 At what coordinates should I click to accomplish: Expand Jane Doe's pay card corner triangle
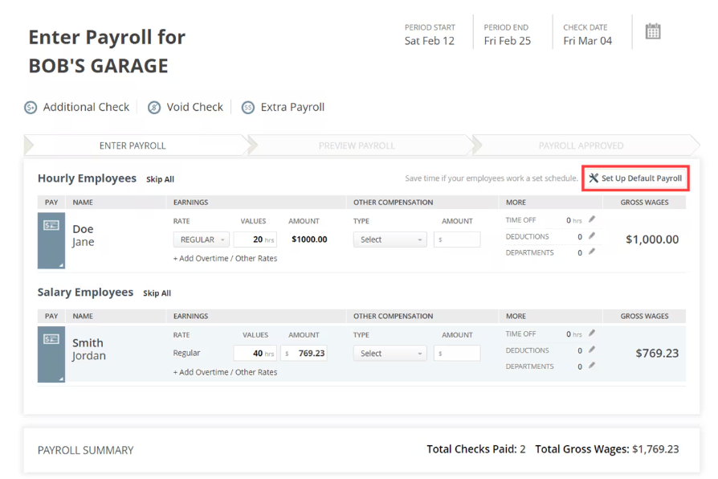pos(63,264)
